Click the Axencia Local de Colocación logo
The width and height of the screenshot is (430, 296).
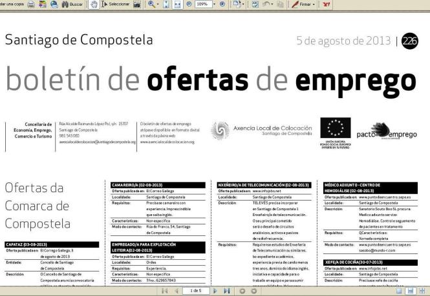click(x=261, y=130)
